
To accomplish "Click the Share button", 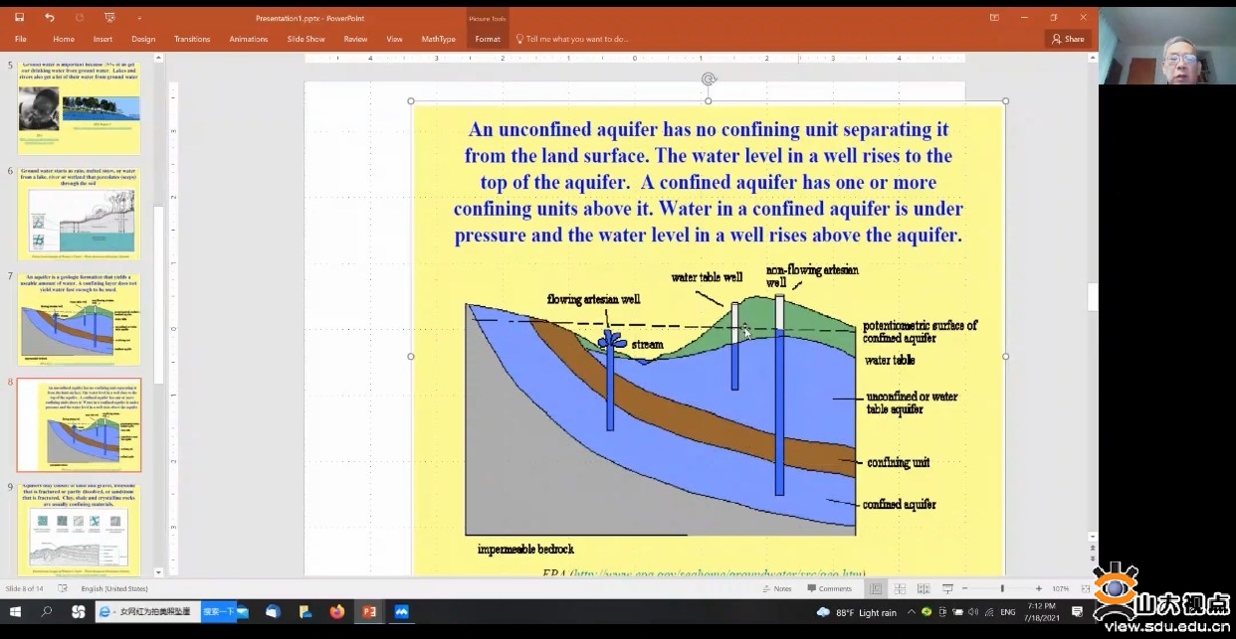I will tap(1068, 39).
